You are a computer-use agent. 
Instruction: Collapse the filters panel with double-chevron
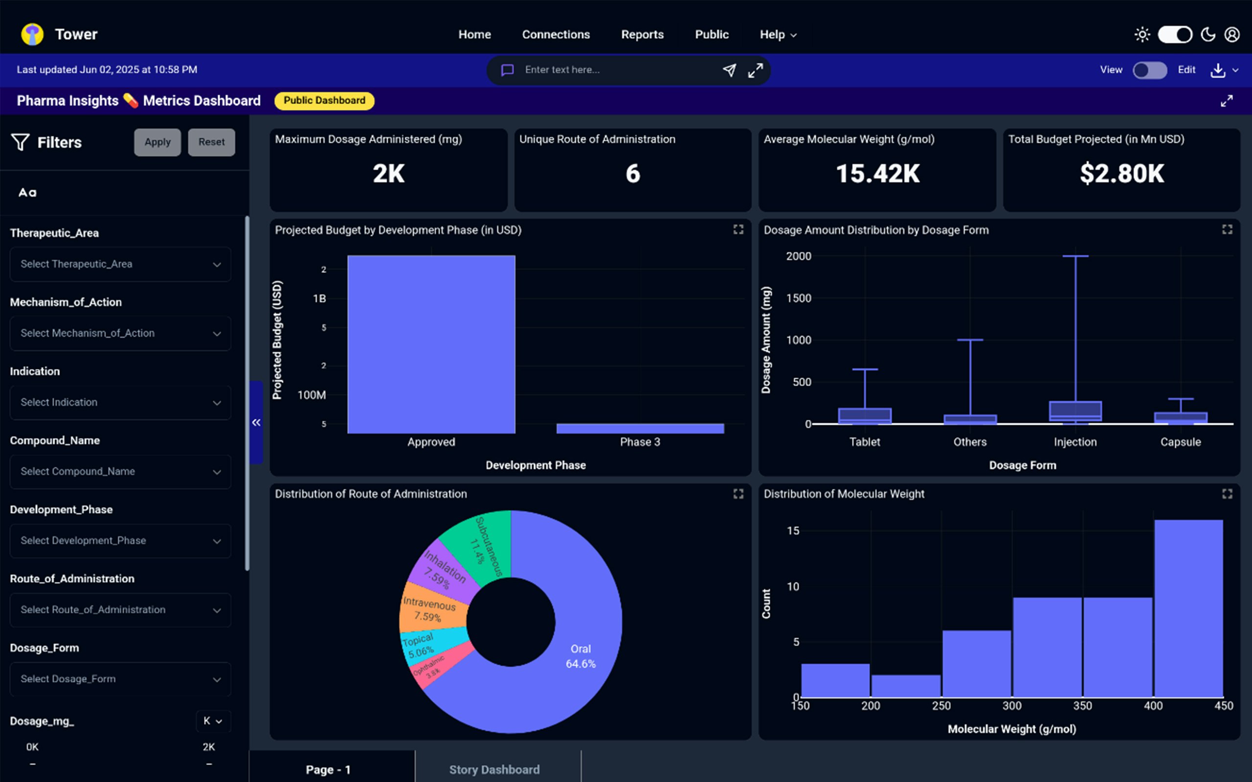tap(256, 423)
